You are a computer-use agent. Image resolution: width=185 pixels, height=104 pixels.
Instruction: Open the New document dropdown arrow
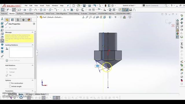(x=76, y=5)
